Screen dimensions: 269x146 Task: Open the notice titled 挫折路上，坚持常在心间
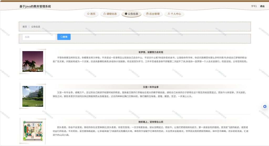pyautogui.click(x=151, y=122)
